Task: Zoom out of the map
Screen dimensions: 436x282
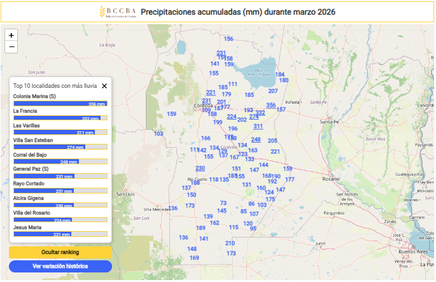Action: (11, 47)
